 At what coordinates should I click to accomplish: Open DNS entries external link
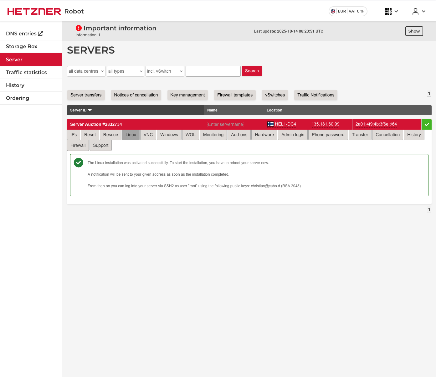(x=24, y=34)
